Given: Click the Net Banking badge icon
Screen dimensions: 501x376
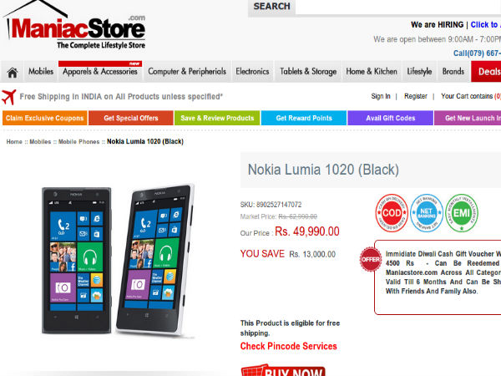Looking at the screenshot, I should [426, 212].
